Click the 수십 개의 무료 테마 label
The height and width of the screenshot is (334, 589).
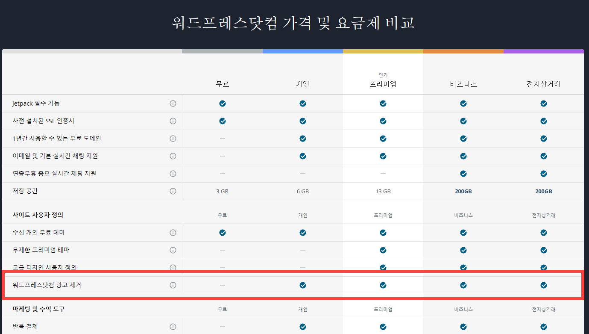coord(39,233)
